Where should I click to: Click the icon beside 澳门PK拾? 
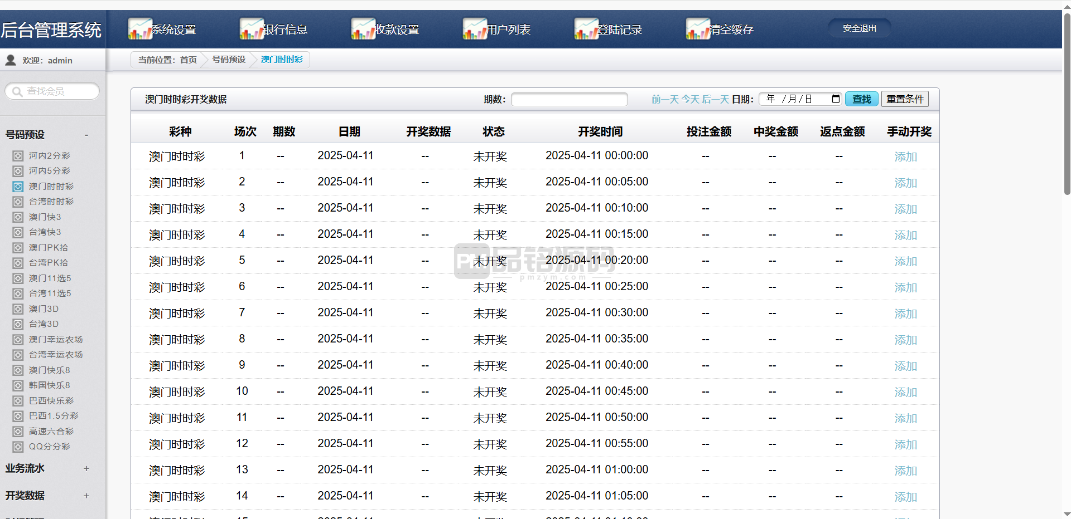[x=18, y=248]
